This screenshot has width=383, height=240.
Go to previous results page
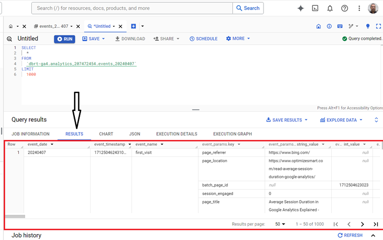[349, 224]
